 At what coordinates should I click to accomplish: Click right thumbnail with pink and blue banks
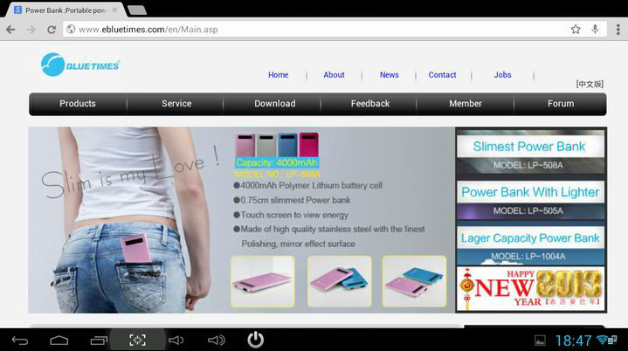(414, 281)
